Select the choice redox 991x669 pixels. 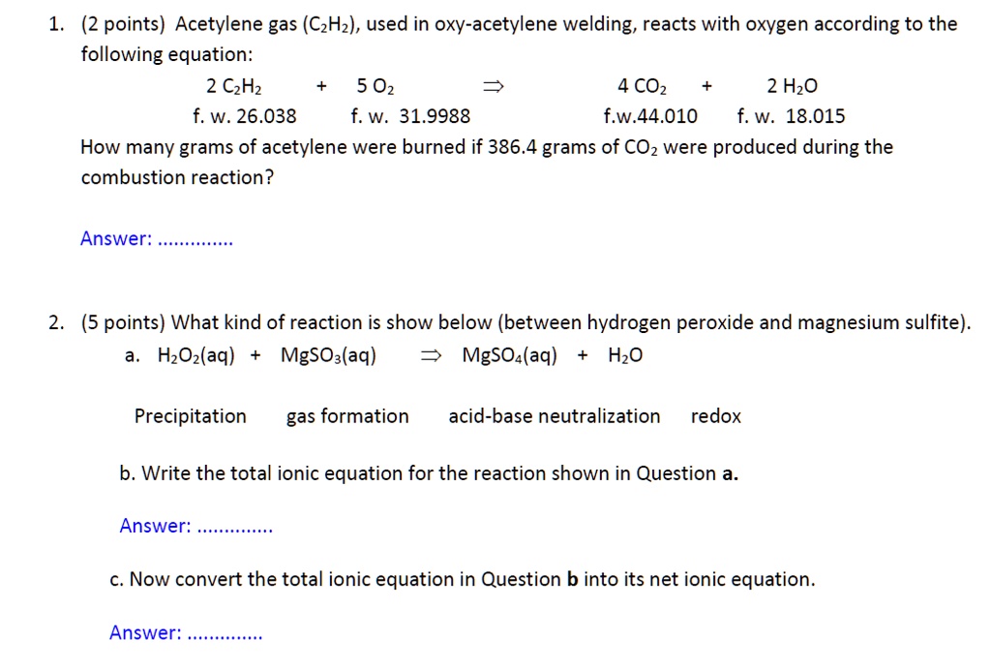pyautogui.click(x=716, y=416)
